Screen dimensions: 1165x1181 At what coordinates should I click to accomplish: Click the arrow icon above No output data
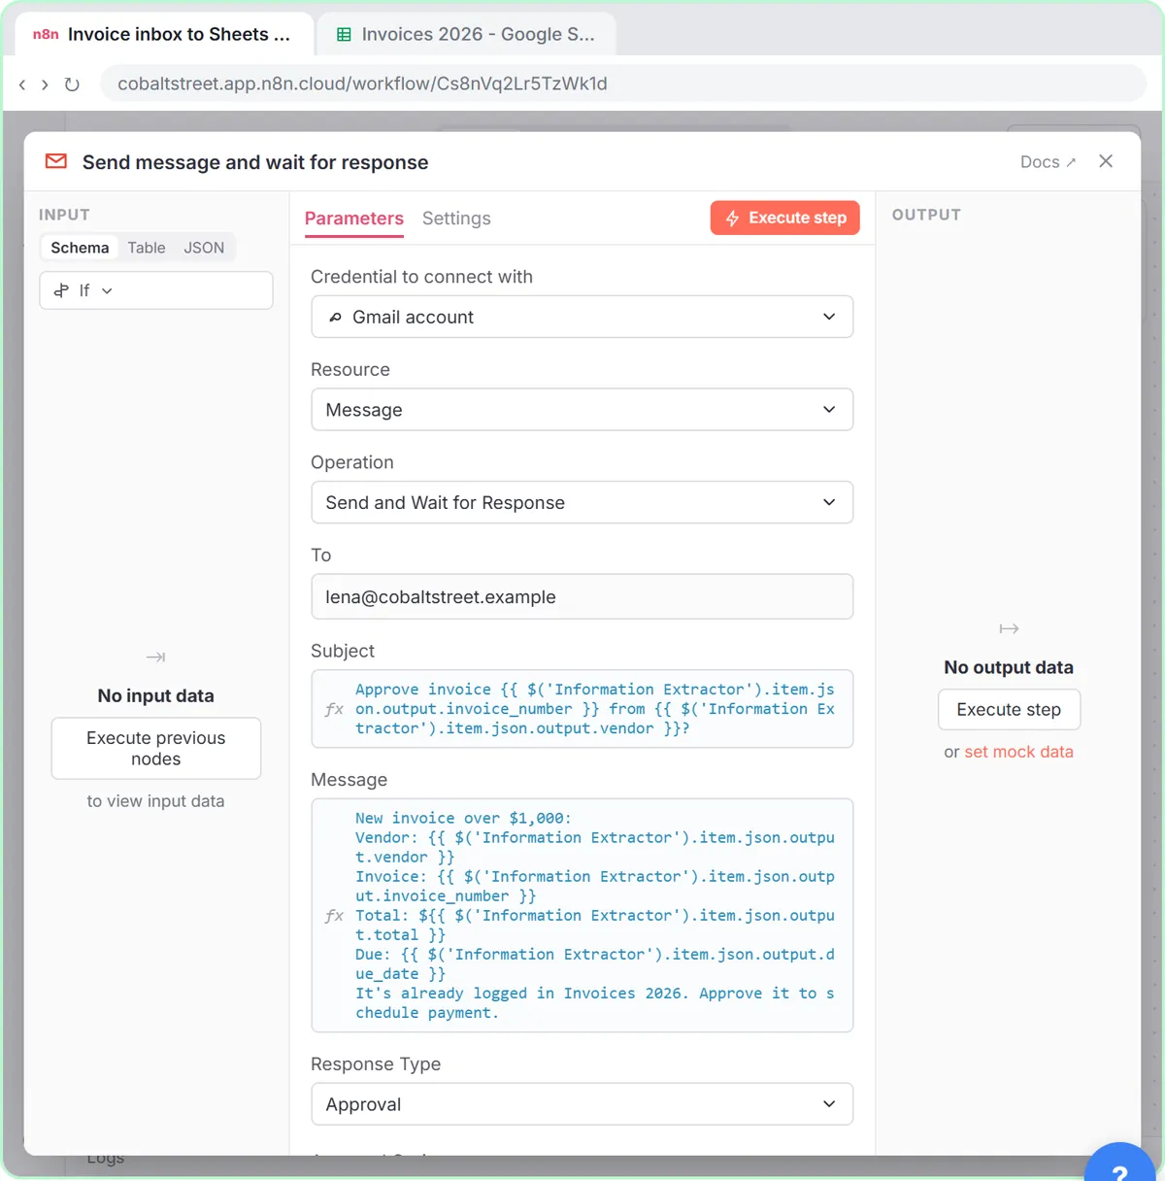[1009, 629]
